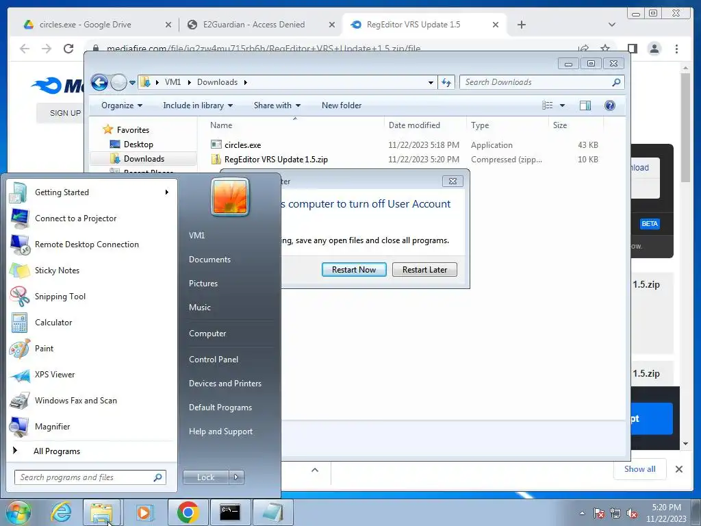Click SIGN UP on MediaFire page
Screen dimensions: 701x526
click(x=65, y=113)
